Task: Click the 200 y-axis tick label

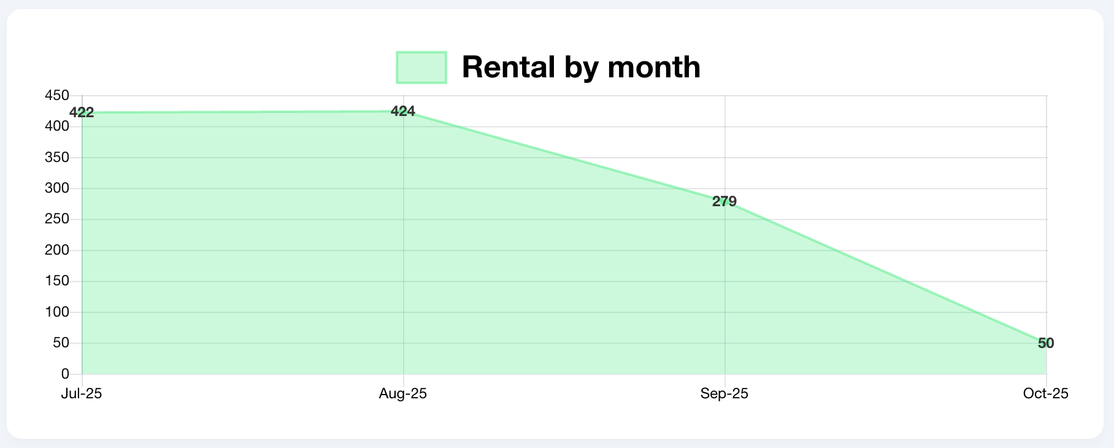Action: click(57, 250)
